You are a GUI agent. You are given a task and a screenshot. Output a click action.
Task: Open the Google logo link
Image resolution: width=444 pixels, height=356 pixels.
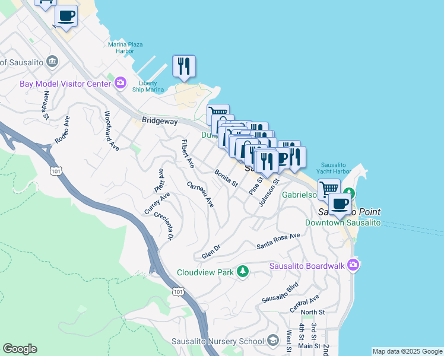pos(20,349)
